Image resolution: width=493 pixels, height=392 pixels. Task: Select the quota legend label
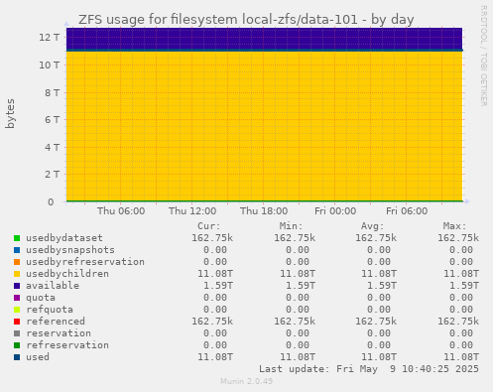tap(41, 298)
